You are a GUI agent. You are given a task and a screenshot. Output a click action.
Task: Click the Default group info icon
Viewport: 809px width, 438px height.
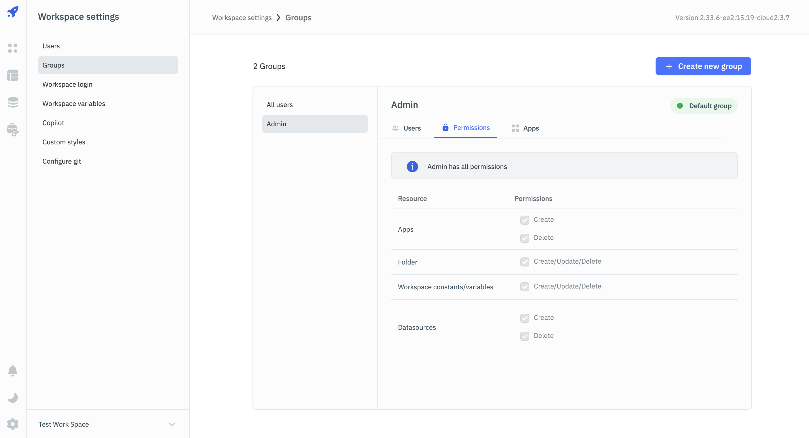(680, 106)
